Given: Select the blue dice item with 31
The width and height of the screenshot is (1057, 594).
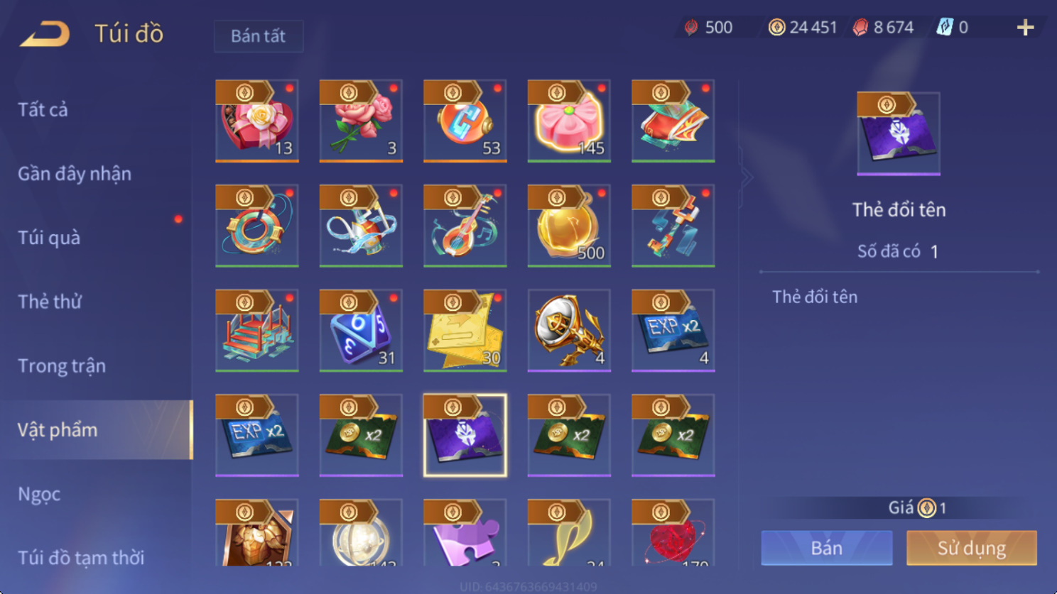Looking at the screenshot, I should pyautogui.click(x=361, y=330).
